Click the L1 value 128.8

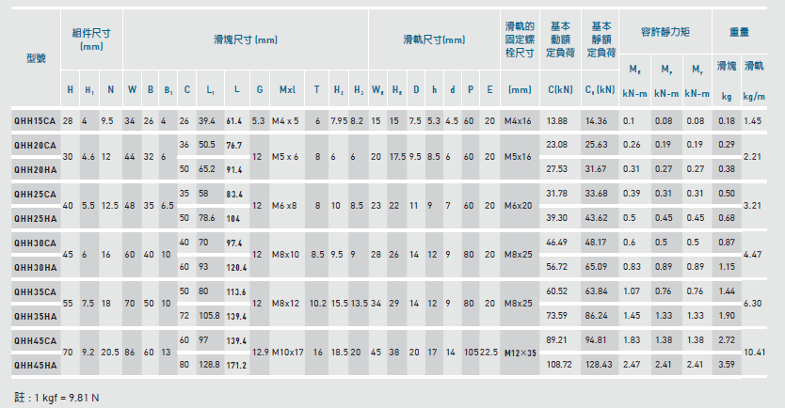tap(209, 365)
